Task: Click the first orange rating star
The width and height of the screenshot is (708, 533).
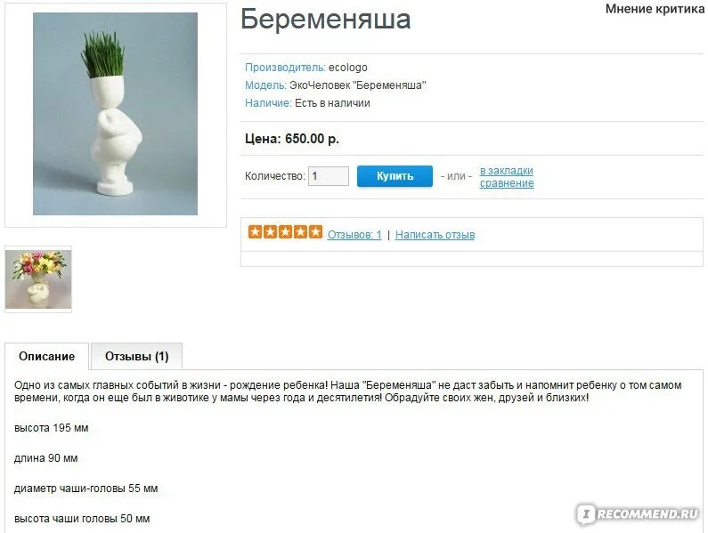Action: click(255, 232)
